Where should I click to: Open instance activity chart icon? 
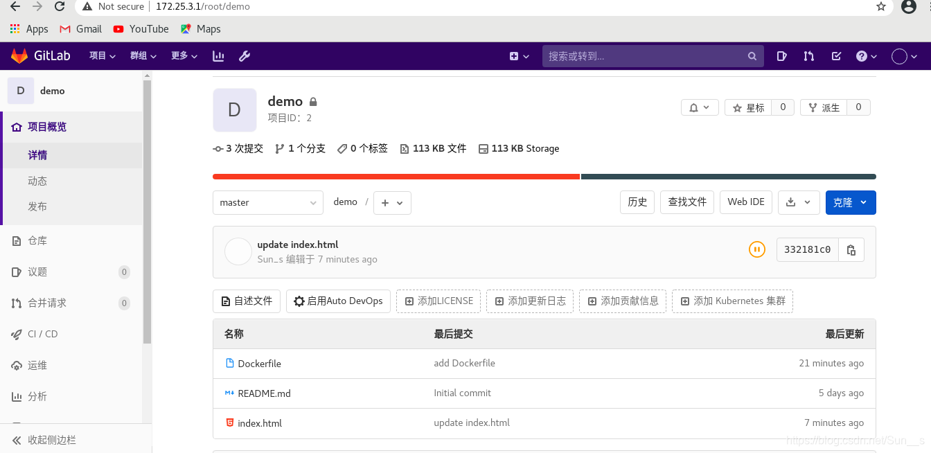pyautogui.click(x=218, y=56)
